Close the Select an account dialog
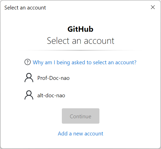This screenshot has width=161, height=149. coord(153,7)
